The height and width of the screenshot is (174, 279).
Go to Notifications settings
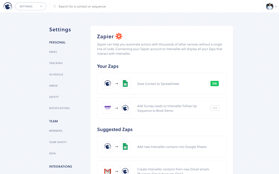tap(59, 108)
